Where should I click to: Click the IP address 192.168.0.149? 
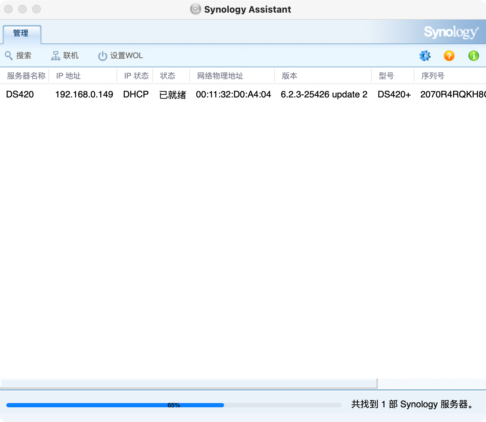pyautogui.click(x=84, y=95)
